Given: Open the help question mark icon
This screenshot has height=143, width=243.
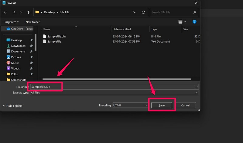Looking at the screenshot, I should click(x=195, y=22).
